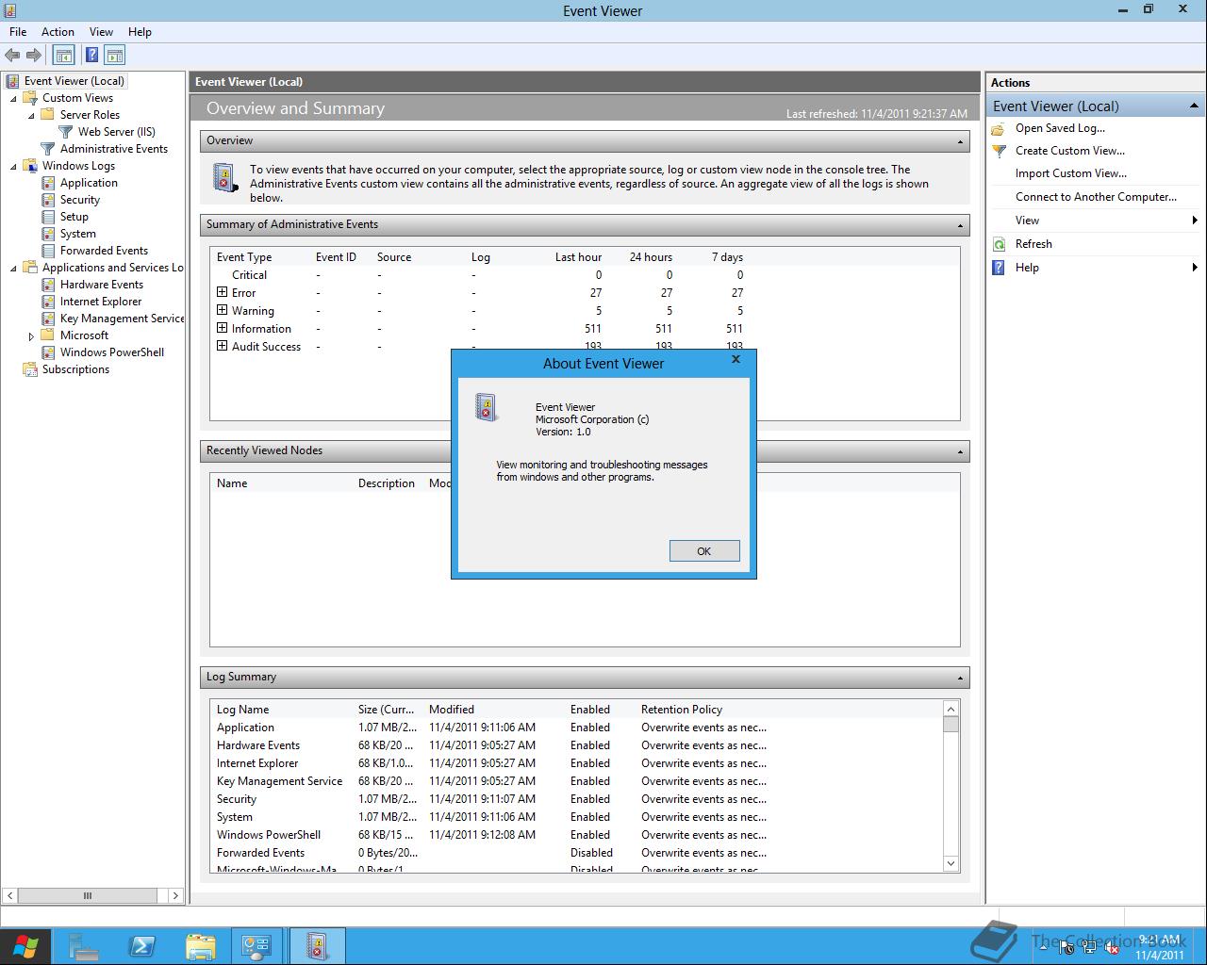The width and height of the screenshot is (1207, 965).
Task: Expand the Information event type row
Action: (x=223, y=328)
